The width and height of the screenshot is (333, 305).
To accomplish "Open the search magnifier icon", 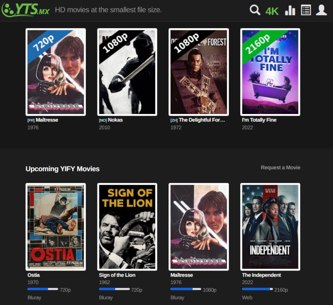I will tap(255, 10).
